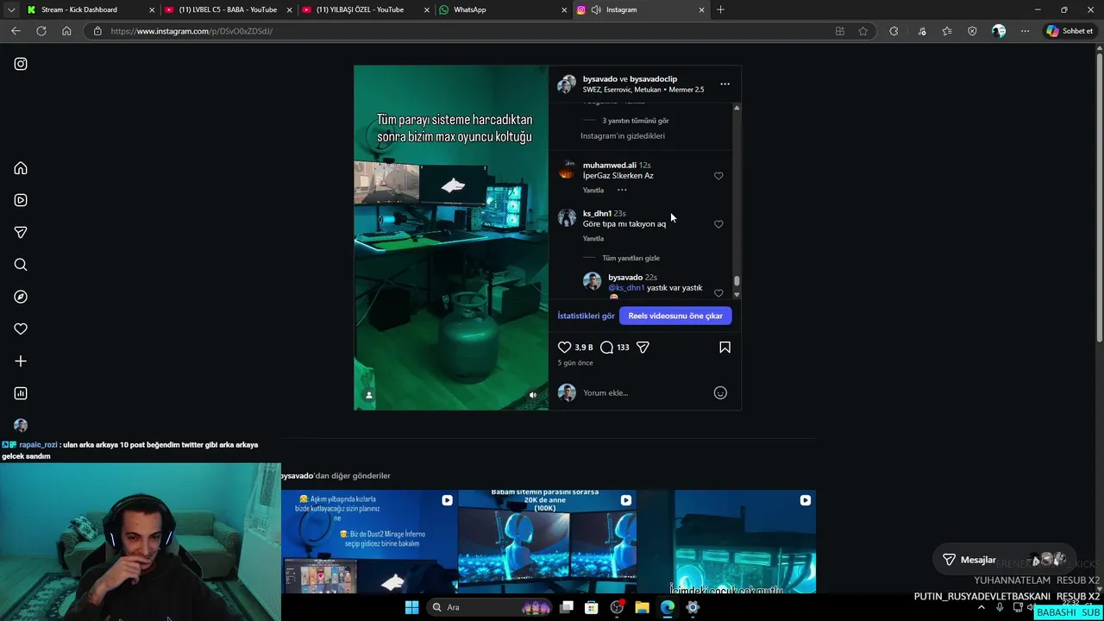Image resolution: width=1104 pixels, height=621 pixels.
Task: Open File Explorer from taskbar
Action: tap(642, 607)
